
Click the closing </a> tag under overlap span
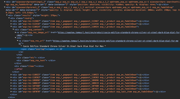pyautogui.click(x=21, y=52)
